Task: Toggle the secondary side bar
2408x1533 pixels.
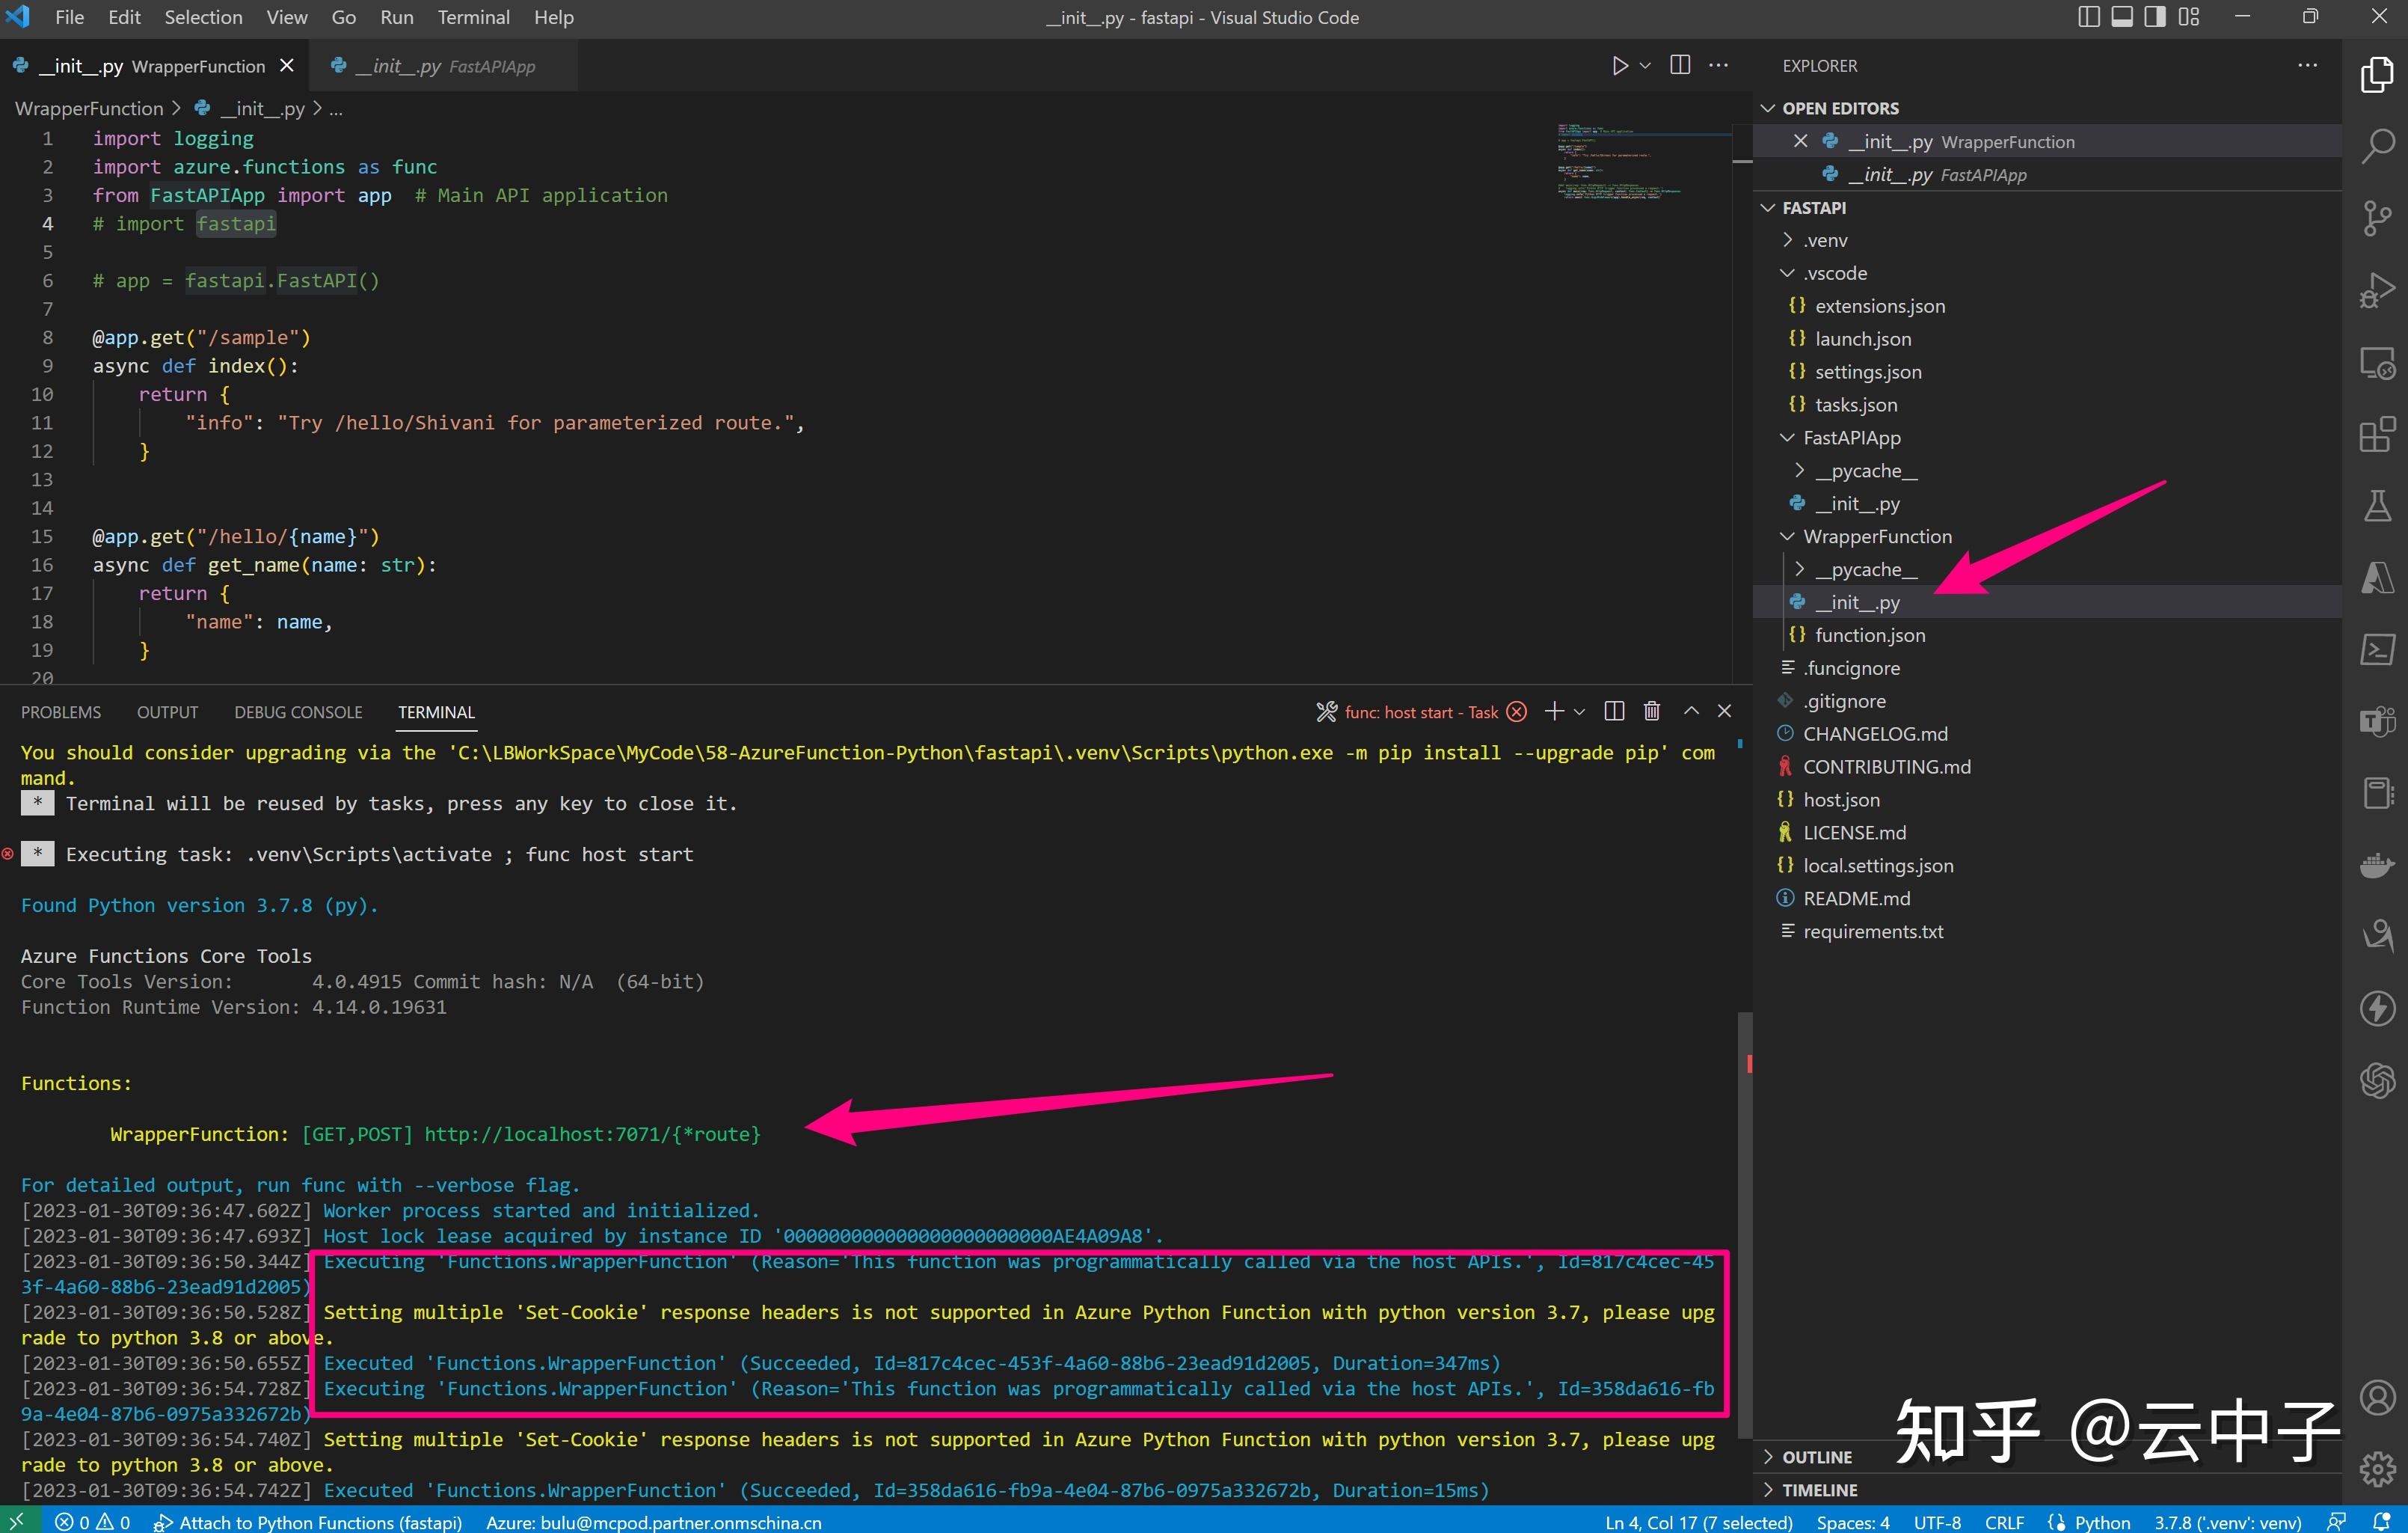Action: tap(2155, 17)
